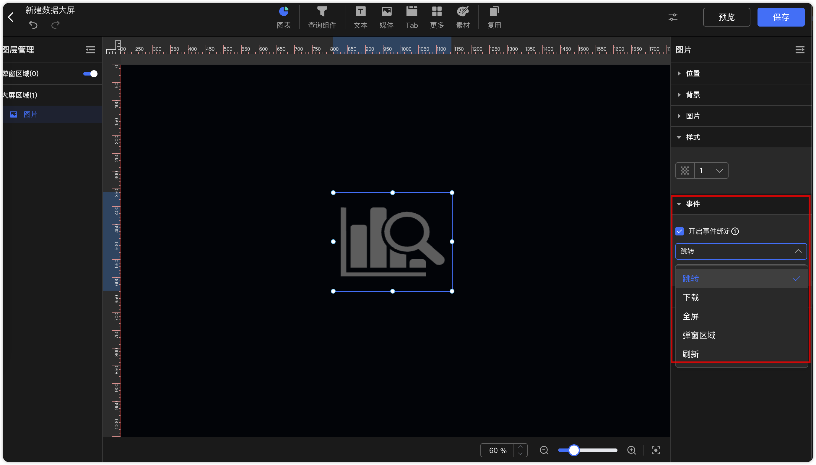Toggle the 弹窗区域 switch
This screenshot has width=816, height=465.
point(90,74)
